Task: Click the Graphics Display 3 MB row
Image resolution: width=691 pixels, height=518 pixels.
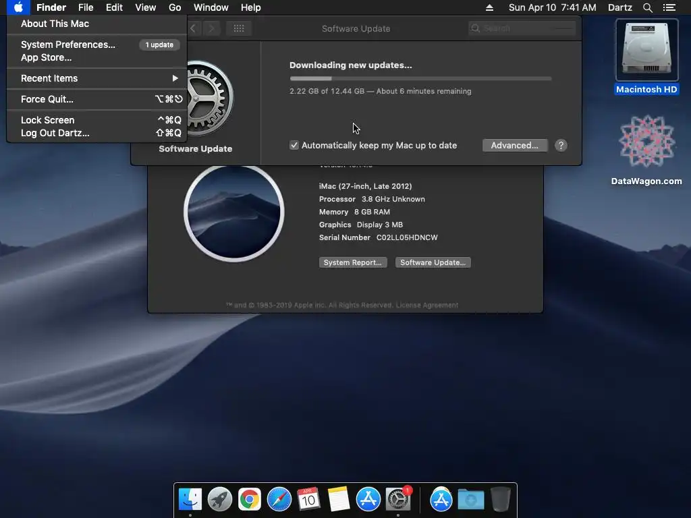Action: (361, 225)
